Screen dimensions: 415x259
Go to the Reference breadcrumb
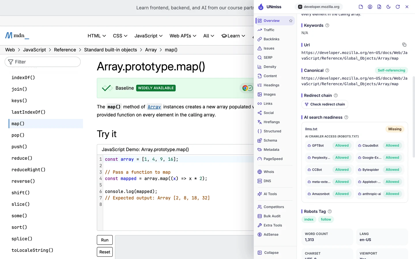65,50
